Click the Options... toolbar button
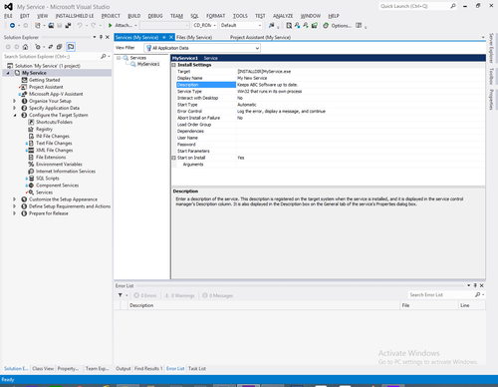 click(341, 25)
